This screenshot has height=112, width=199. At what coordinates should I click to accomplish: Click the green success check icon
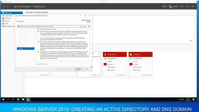click(x=19, y=26)
